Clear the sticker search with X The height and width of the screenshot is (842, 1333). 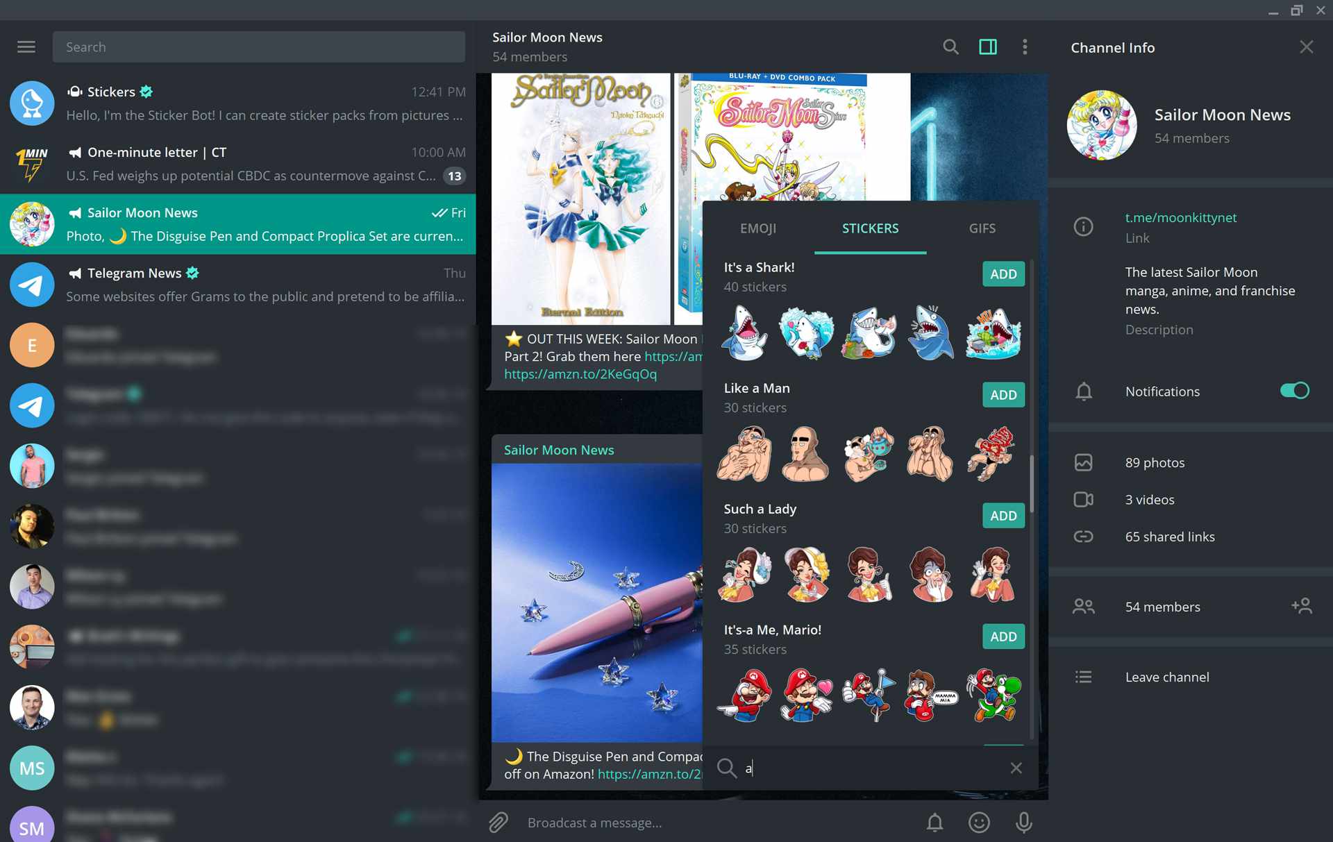[1016, 768]
